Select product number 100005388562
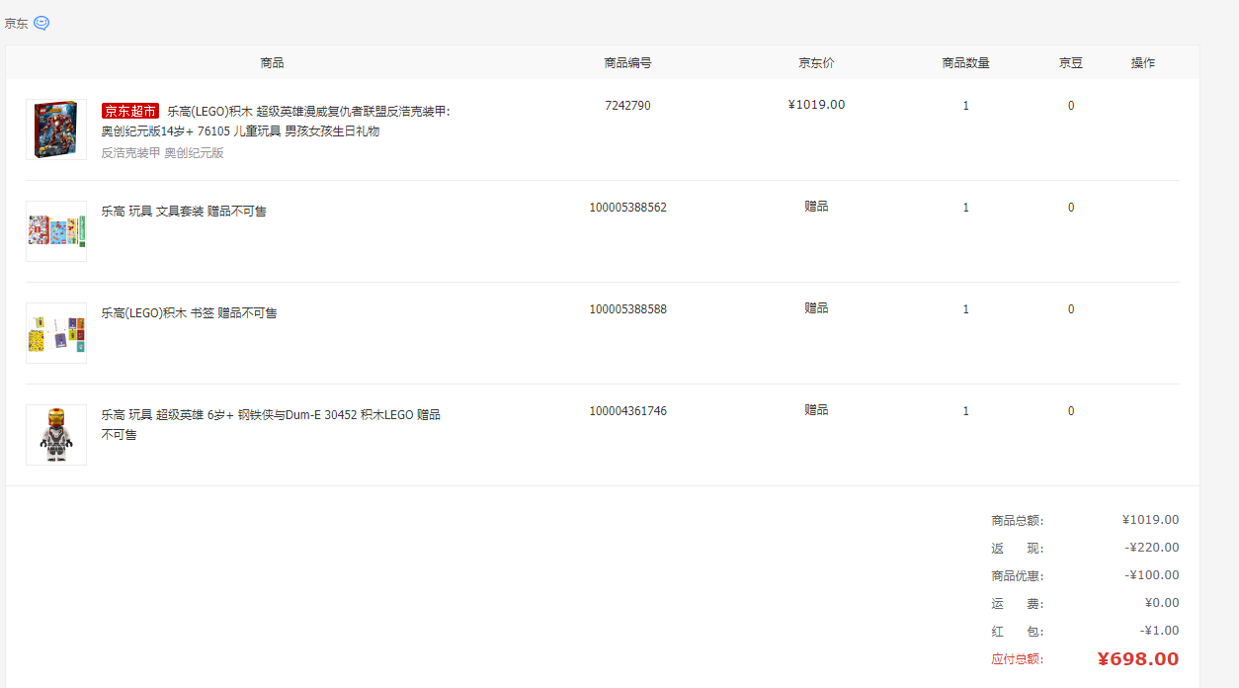The height and width of the screenshot is (688, 1239). tap(628, 208)
